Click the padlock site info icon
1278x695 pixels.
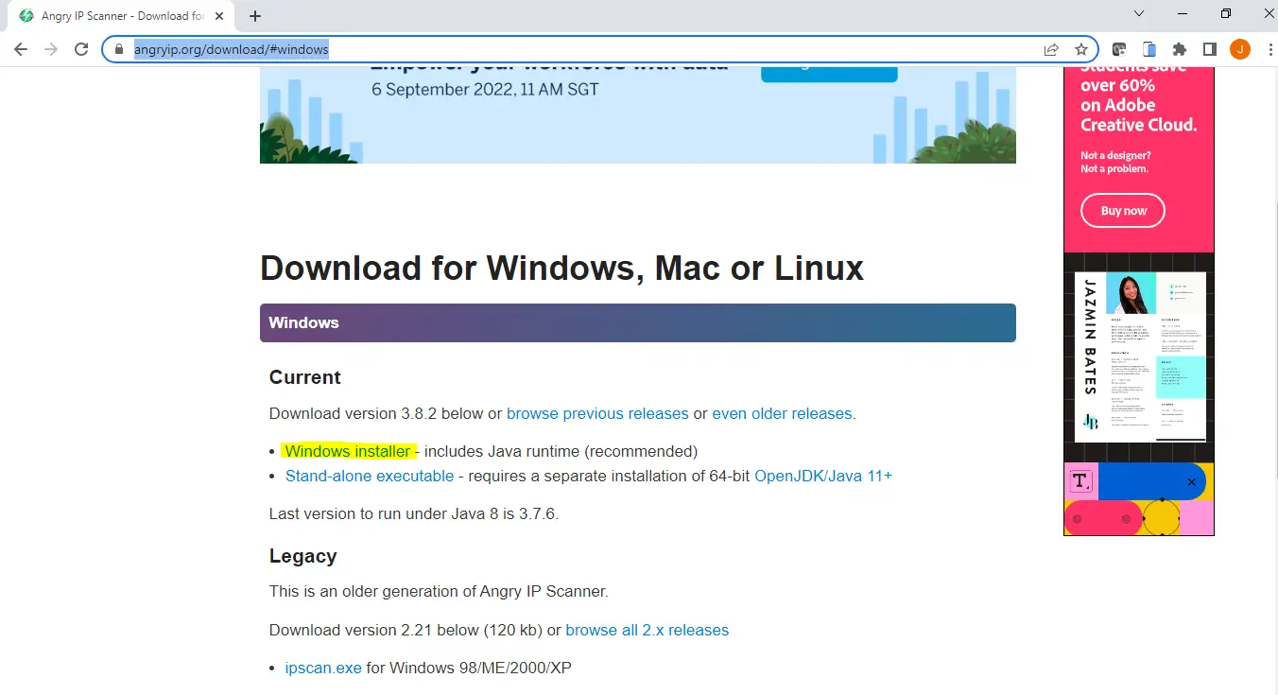click(118, 49)
